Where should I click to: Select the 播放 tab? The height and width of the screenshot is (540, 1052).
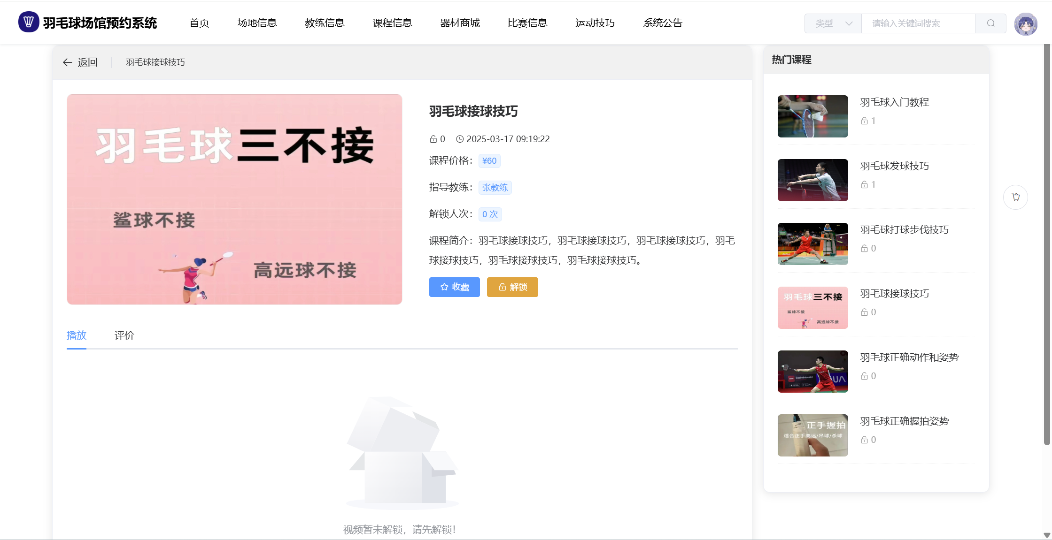coord(77,335)
